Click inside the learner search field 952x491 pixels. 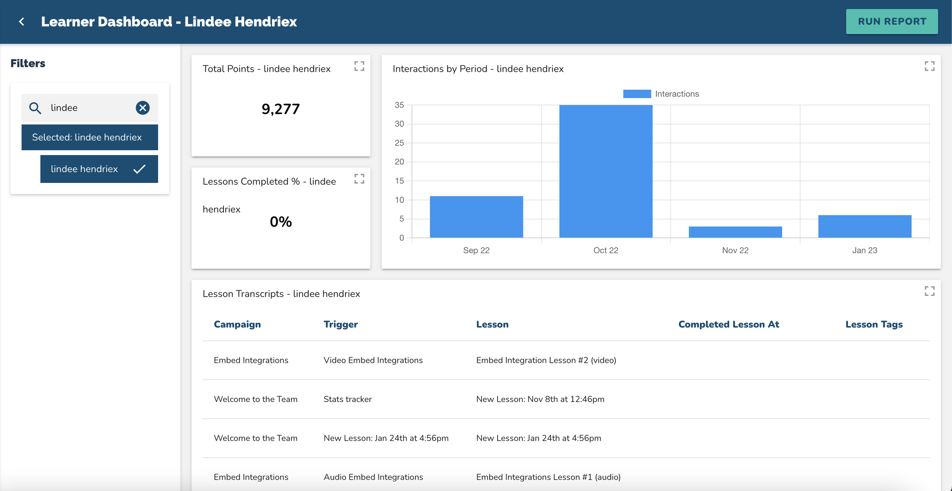tap(89, 108)
